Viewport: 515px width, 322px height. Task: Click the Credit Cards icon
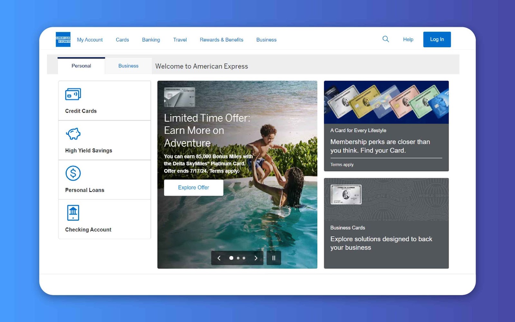tap(73, 94)
